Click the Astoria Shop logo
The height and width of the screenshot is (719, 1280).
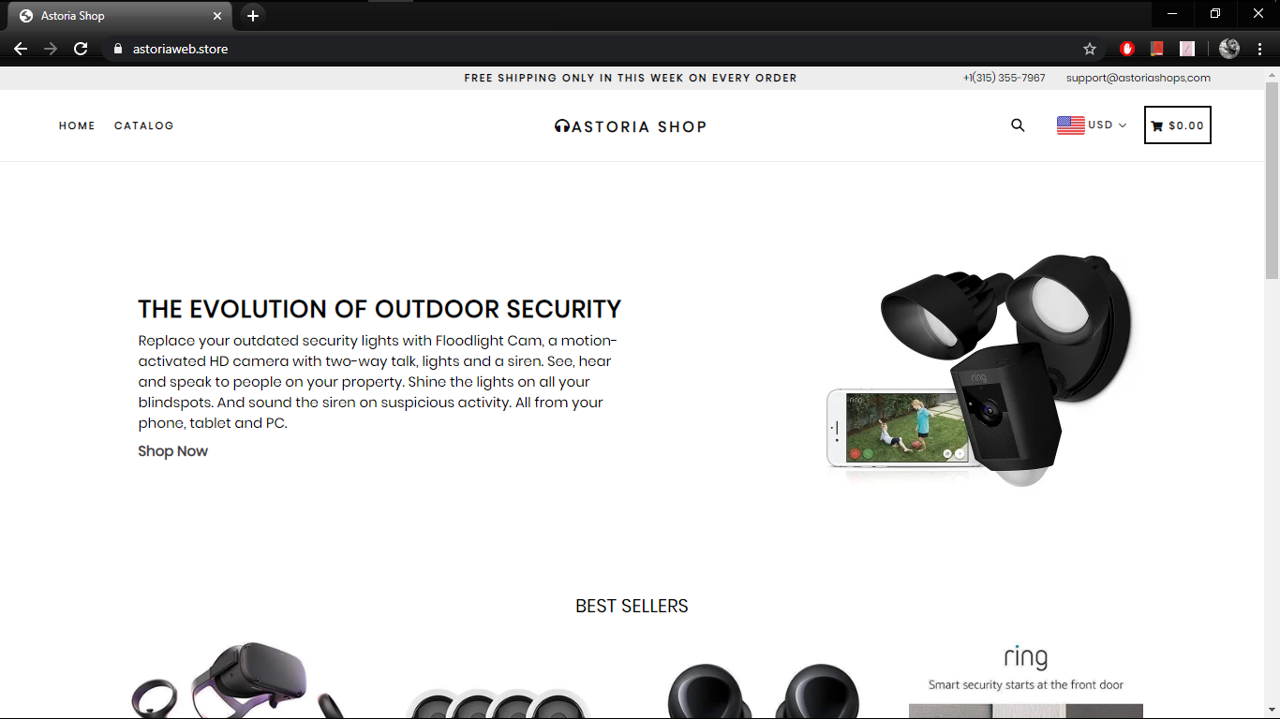[631, 126]
